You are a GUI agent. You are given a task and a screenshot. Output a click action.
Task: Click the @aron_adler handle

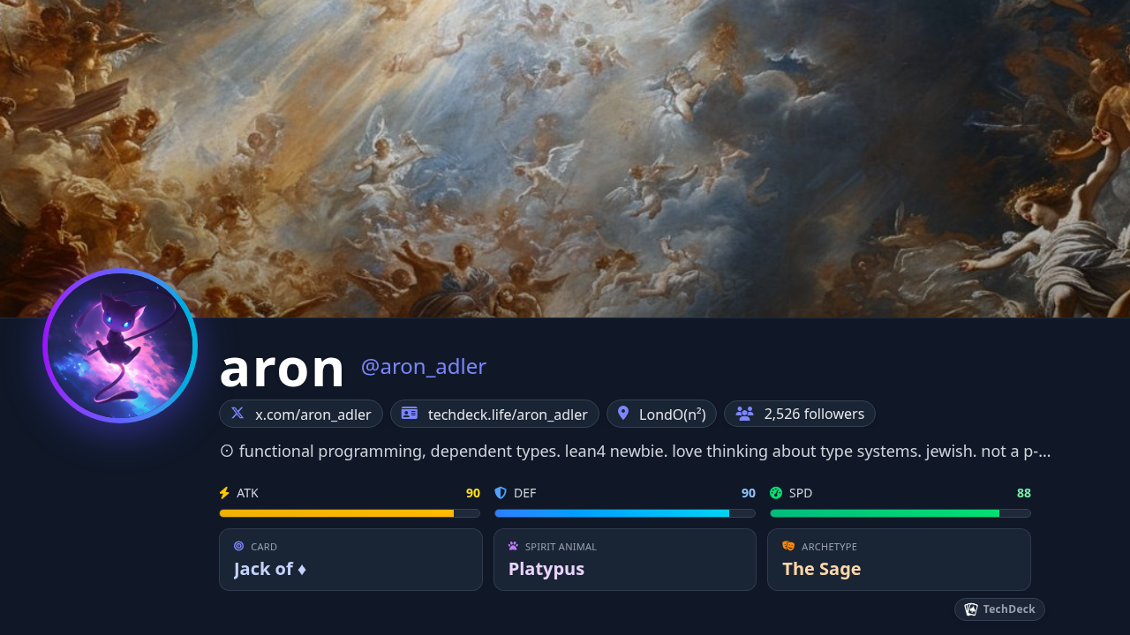(x=424, y=367)
